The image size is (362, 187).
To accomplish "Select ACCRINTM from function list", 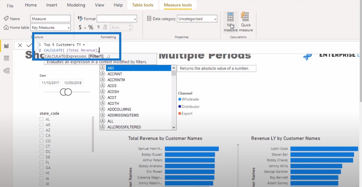I will pos(116,80).
